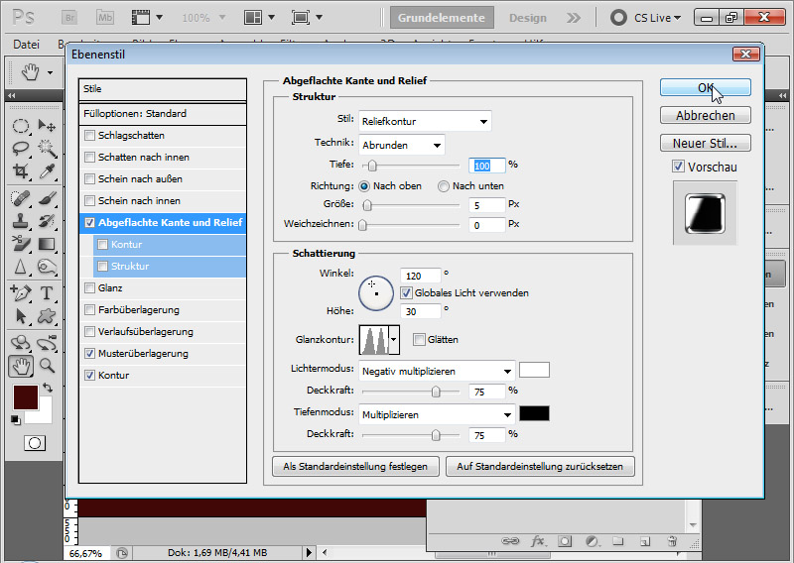Click the Abbrechen button
Screen dimensions: 794x563
tap(705, 116)
